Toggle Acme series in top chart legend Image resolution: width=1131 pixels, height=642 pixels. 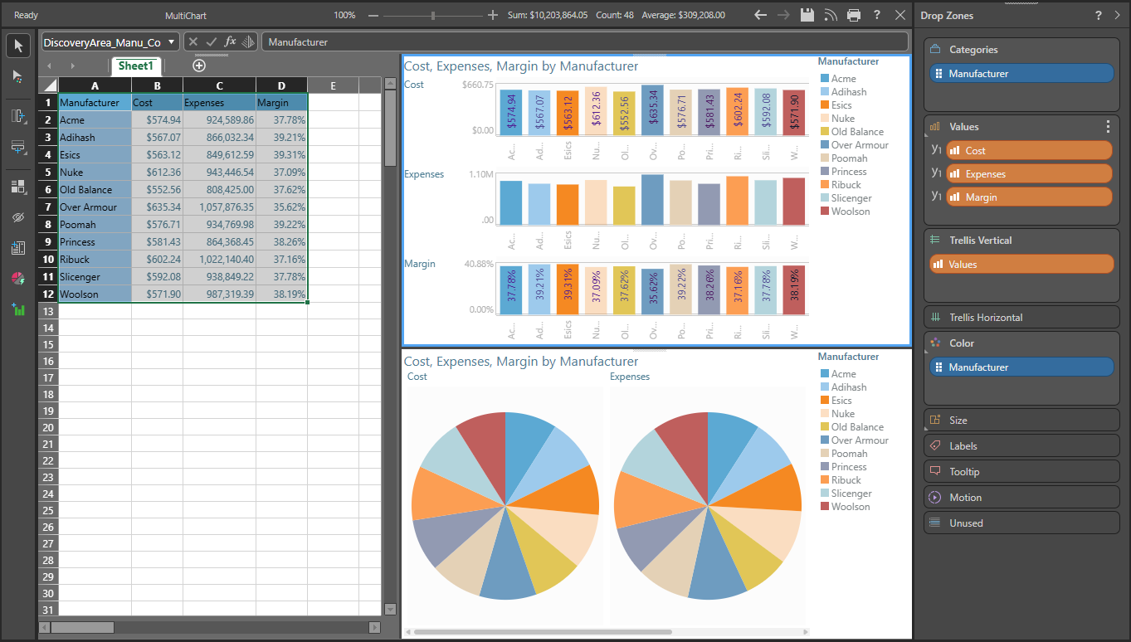tap(843, 79)
